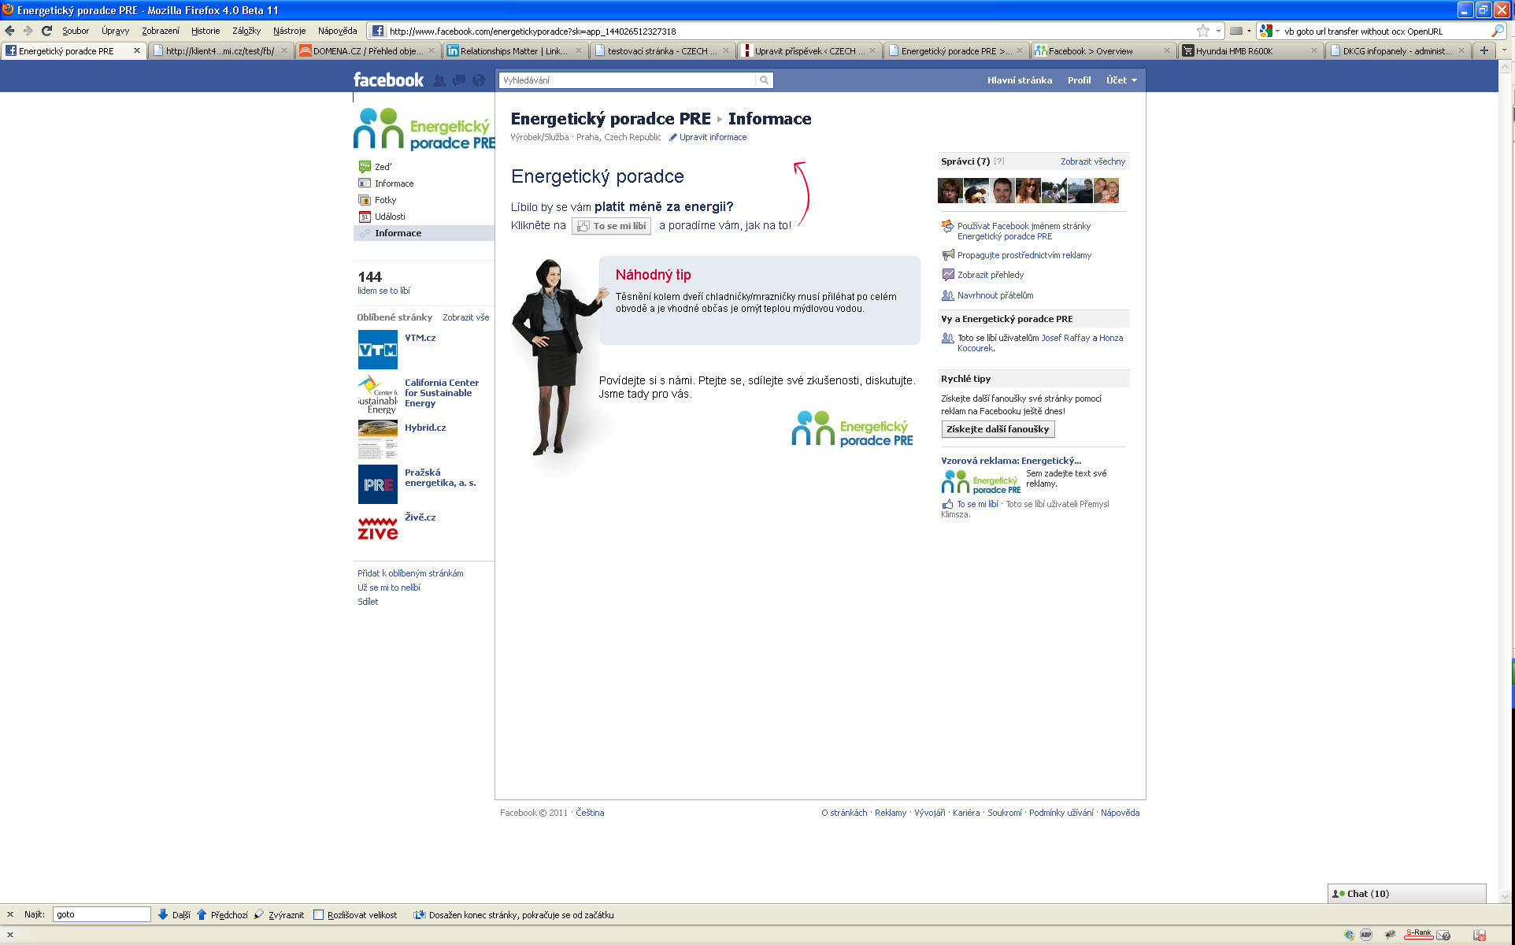Open the Nástroje menu

pos(289,31)
